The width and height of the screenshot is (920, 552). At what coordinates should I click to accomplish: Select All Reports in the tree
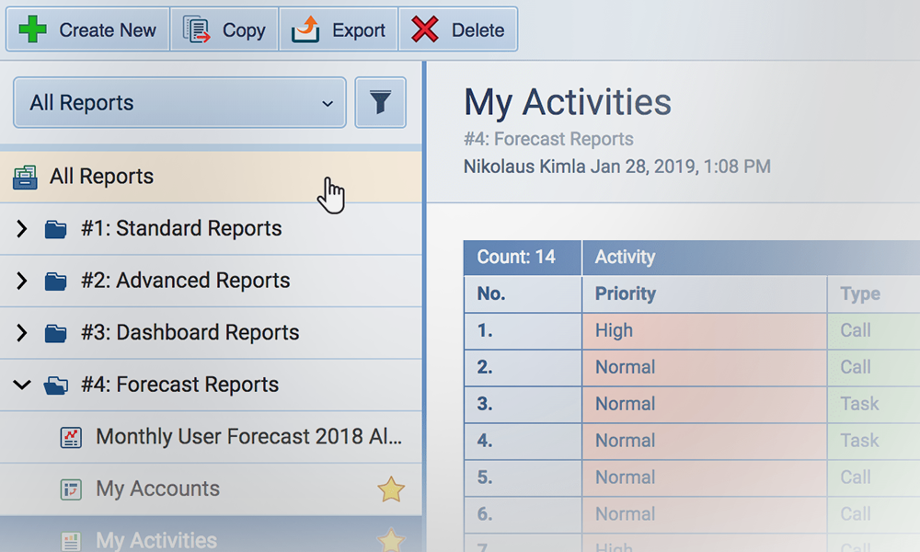tap(101, 177)
